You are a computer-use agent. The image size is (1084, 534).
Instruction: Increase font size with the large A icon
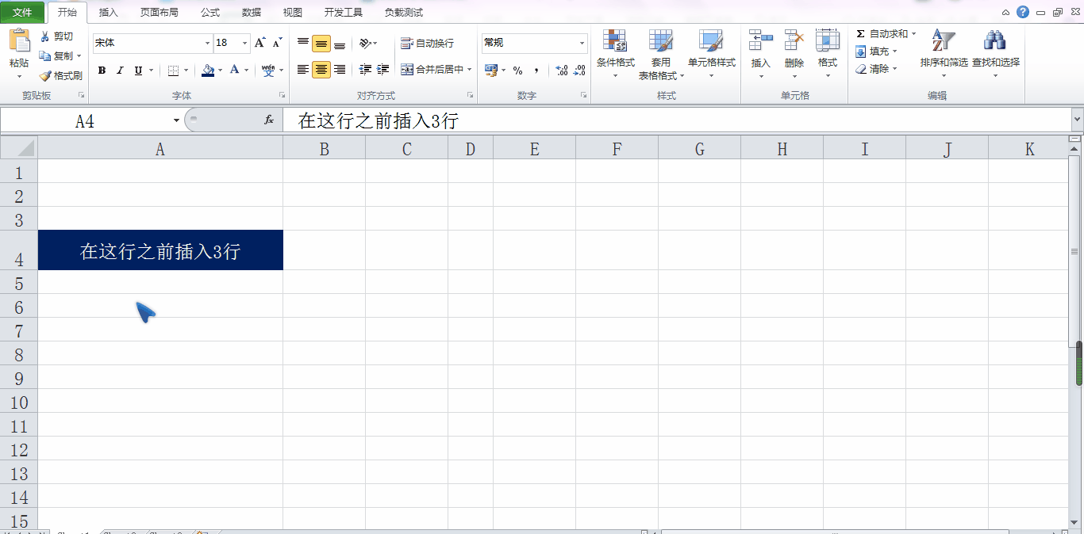coord(259,43)
